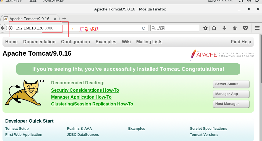Bookmark this page with star icon
The width and height of the screenshot is (262, 141).
[x=205, y=28]
